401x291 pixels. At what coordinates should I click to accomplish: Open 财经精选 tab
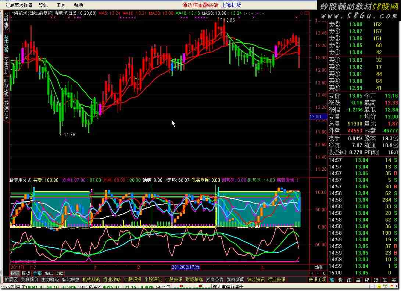pyautogui.click(x=194, y=280)
